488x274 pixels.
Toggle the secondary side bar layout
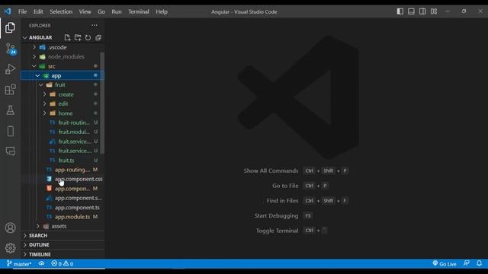click(422, 11)
